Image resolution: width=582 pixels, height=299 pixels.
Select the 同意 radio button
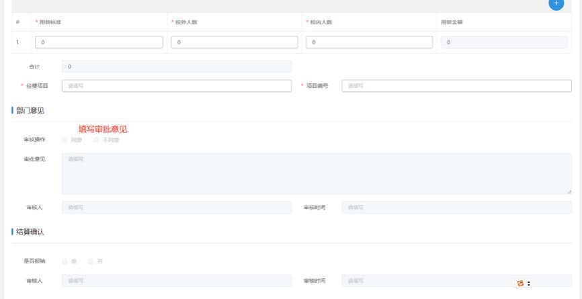(65, 140)
